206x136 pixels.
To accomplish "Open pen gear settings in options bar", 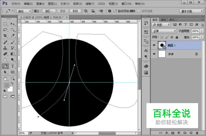I will [x=110, y=11].
